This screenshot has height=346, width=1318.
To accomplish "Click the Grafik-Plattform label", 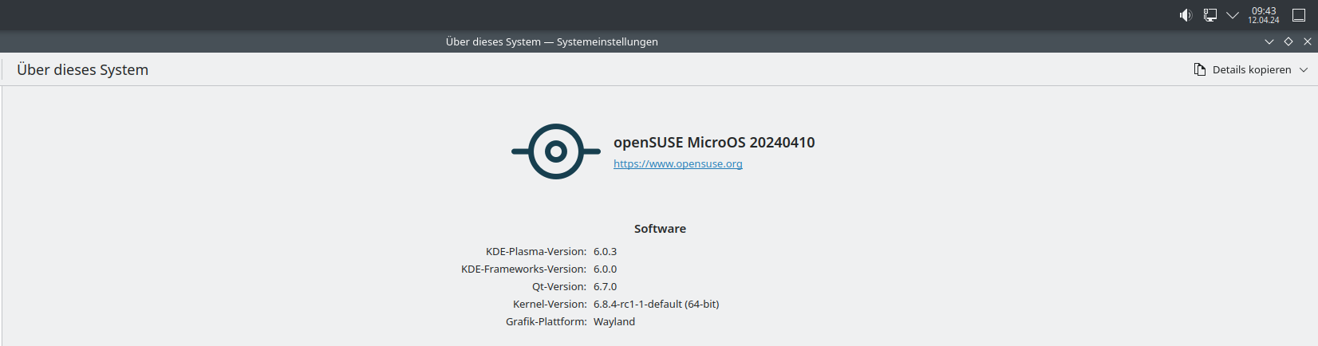I will 547,321.
